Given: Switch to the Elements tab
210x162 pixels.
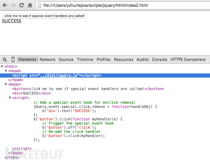Looking at the screenshot, I should [27, 60].
